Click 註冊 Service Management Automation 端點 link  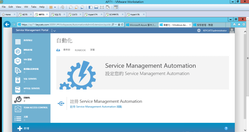pos(96,107)
